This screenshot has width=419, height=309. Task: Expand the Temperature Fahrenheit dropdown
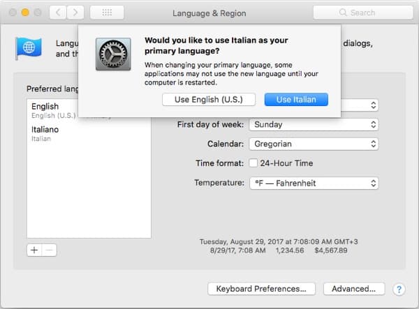[313, 183]
